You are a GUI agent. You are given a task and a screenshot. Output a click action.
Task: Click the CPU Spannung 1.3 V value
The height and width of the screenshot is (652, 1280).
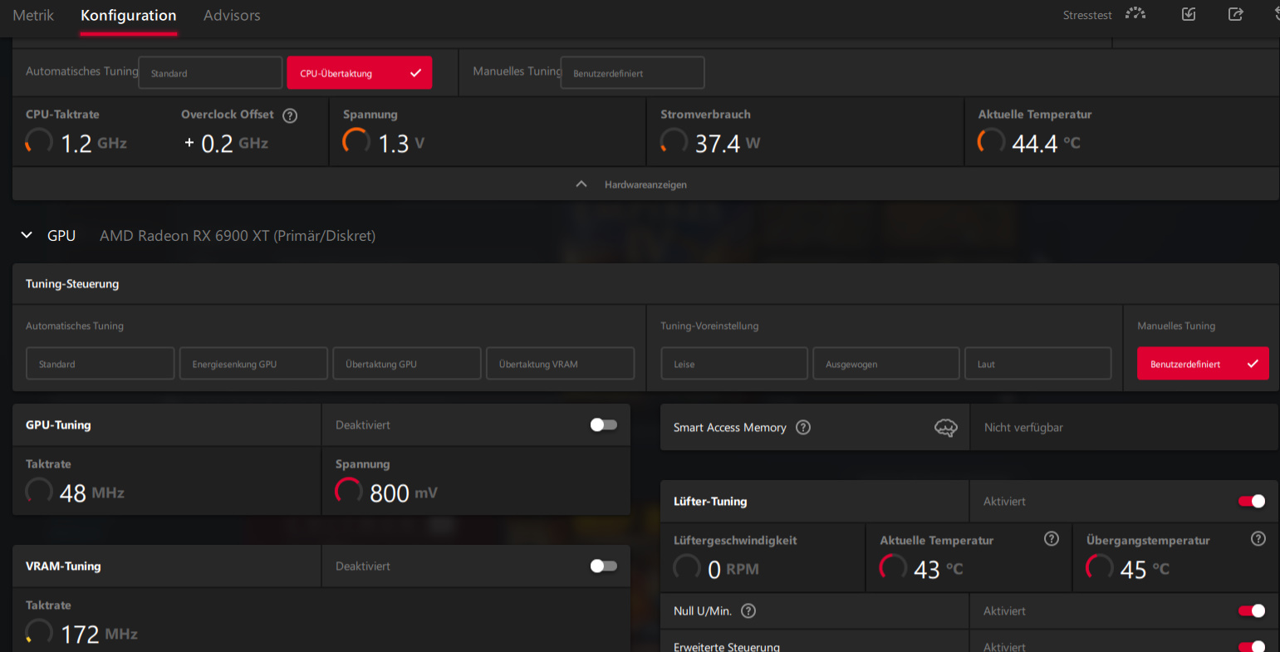[402, 144]
